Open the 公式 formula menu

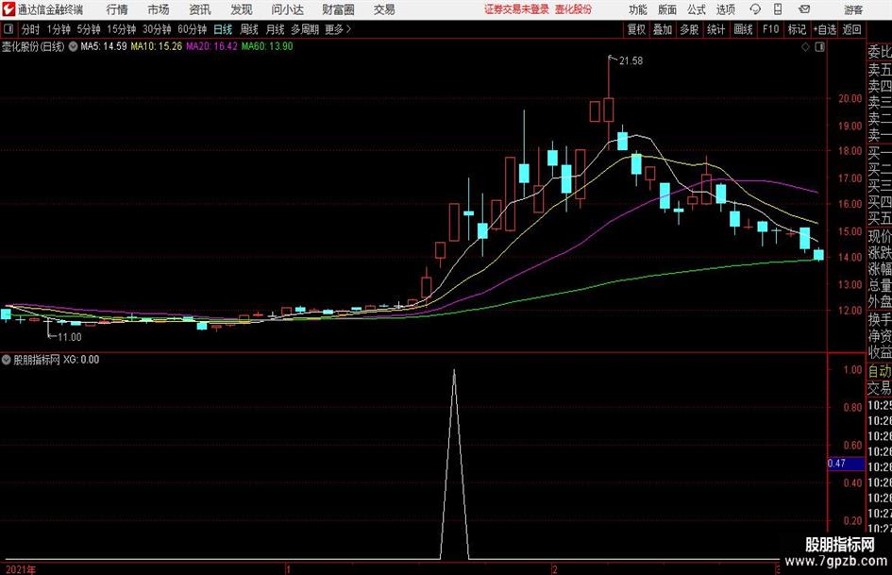697,9
